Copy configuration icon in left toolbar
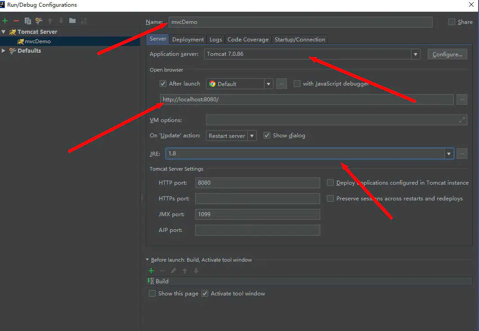This screenshot has height=331, width=479. tap(27, 21)
